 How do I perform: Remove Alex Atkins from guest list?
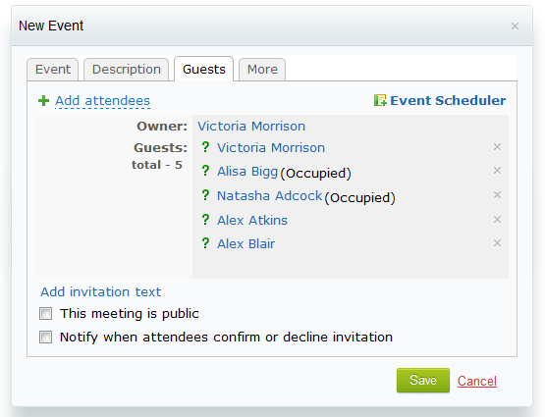click(x=498, y=220)
